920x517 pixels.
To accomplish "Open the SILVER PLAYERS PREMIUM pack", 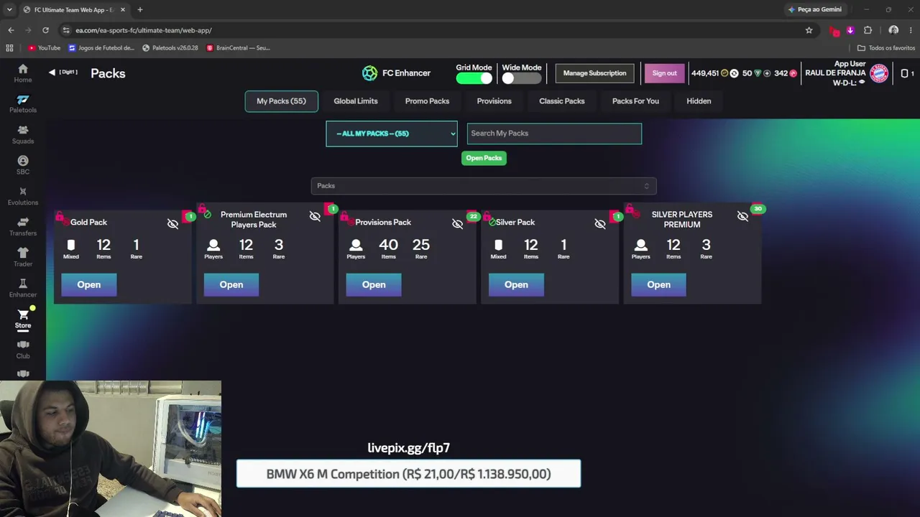I will pos(658,285).
